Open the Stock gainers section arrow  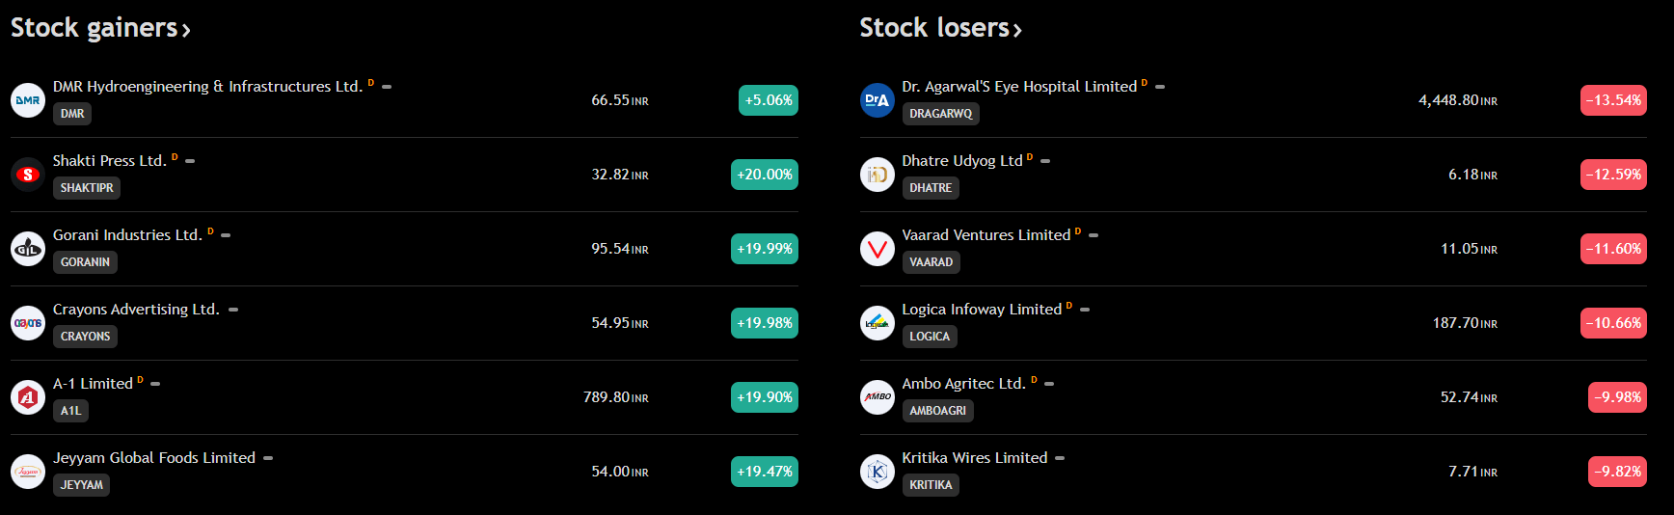186,31
